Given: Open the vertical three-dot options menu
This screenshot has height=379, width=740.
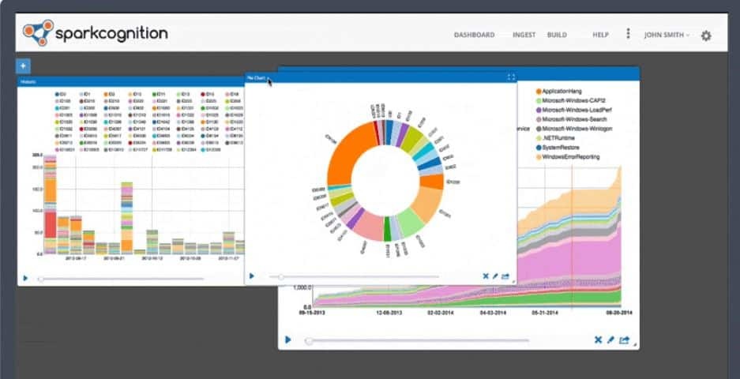Looking at the screenshot, I should click(x=628, y=34).
